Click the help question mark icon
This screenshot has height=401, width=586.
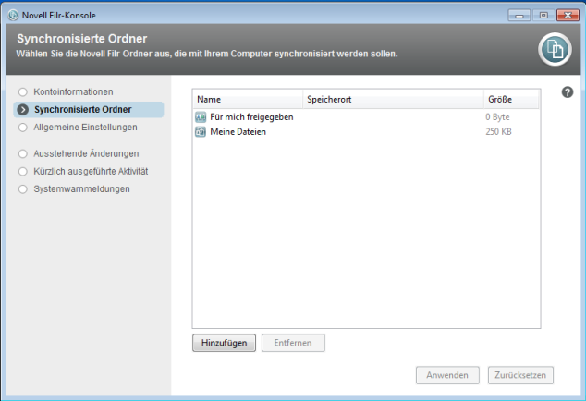coord(567,92)
